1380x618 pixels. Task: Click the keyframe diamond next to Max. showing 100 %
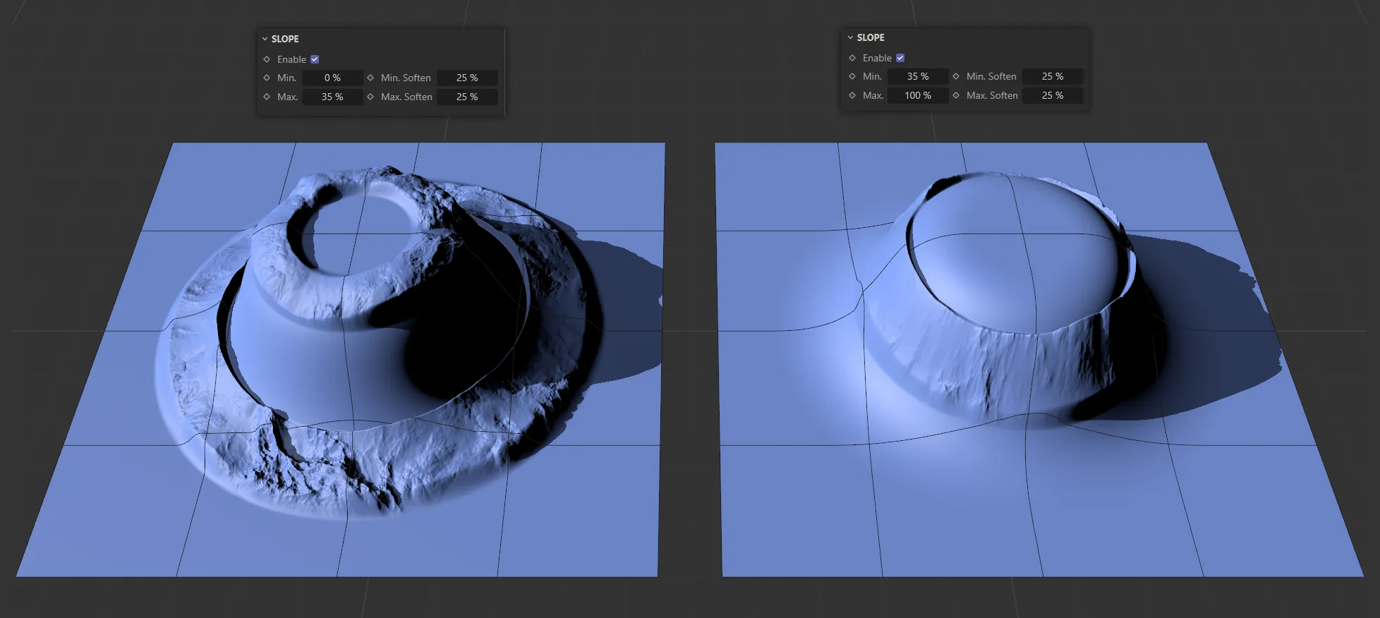(852, 95)
